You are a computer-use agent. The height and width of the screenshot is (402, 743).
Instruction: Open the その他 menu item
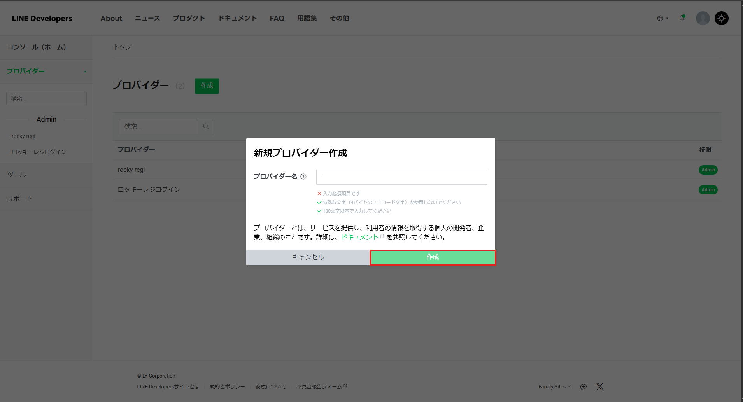coord(339,18)
